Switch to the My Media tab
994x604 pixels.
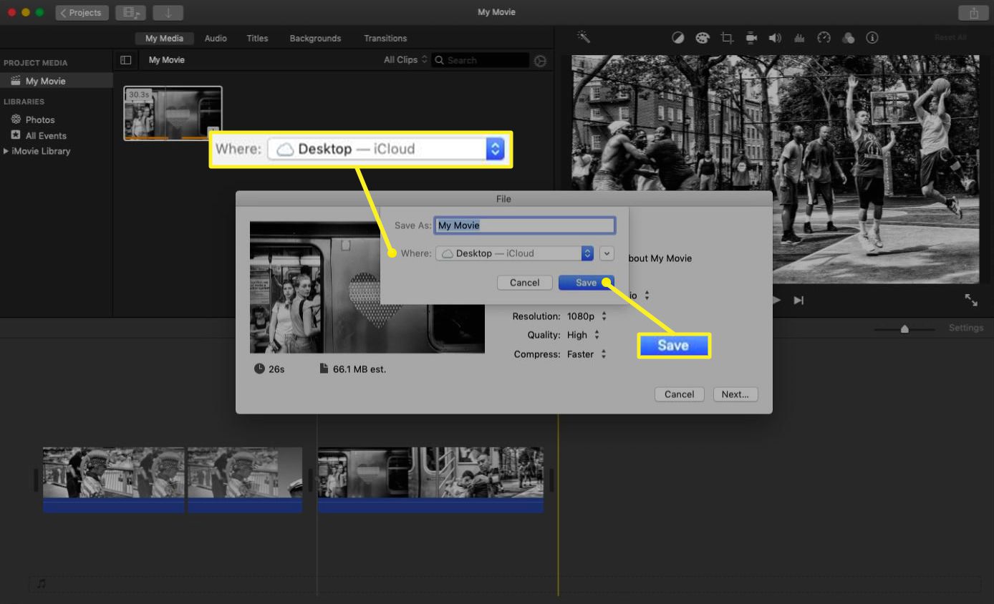164,39
